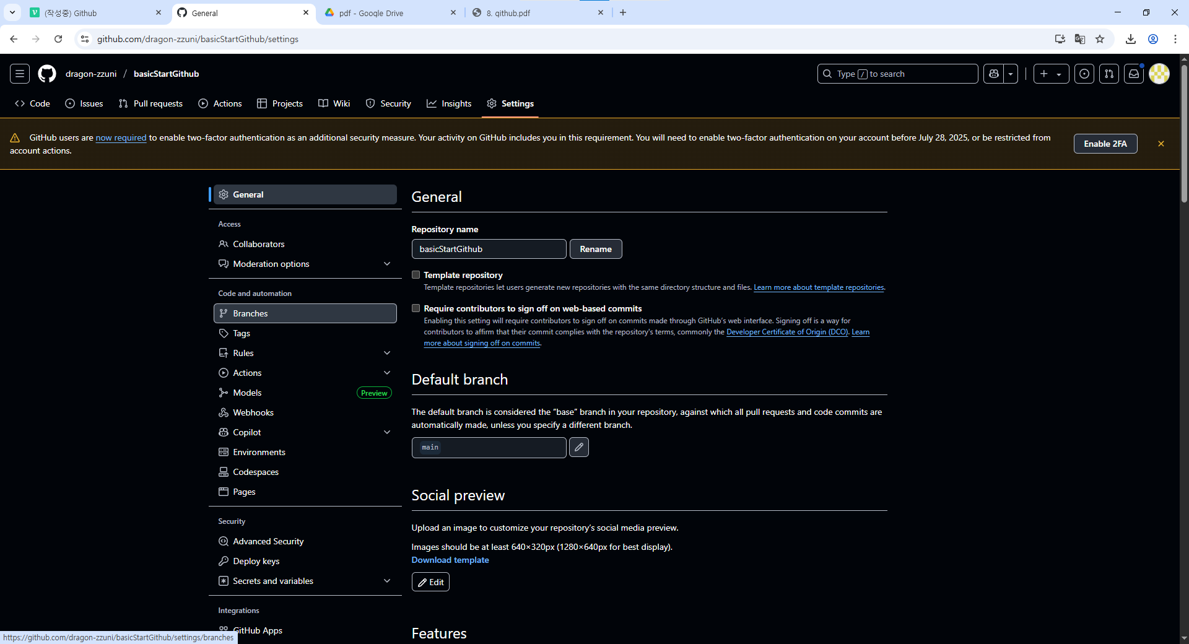Open Developer Certificate of Origin link
The width and height of the screenshot is (1189, 644).
click(x=787, y=332)
